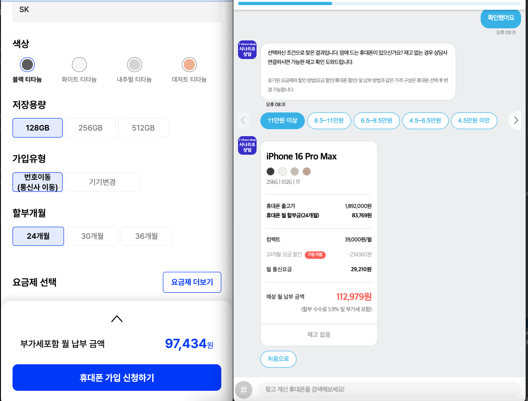Click the 83,769원 installment value
This screenshot has width=528, height=401.
[x=361, y=216]
